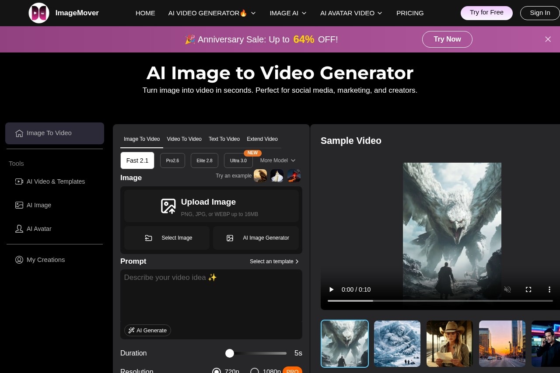Try the volcano example image
The height and width of the screenshot is (373, 560).
tap(294, 176)
